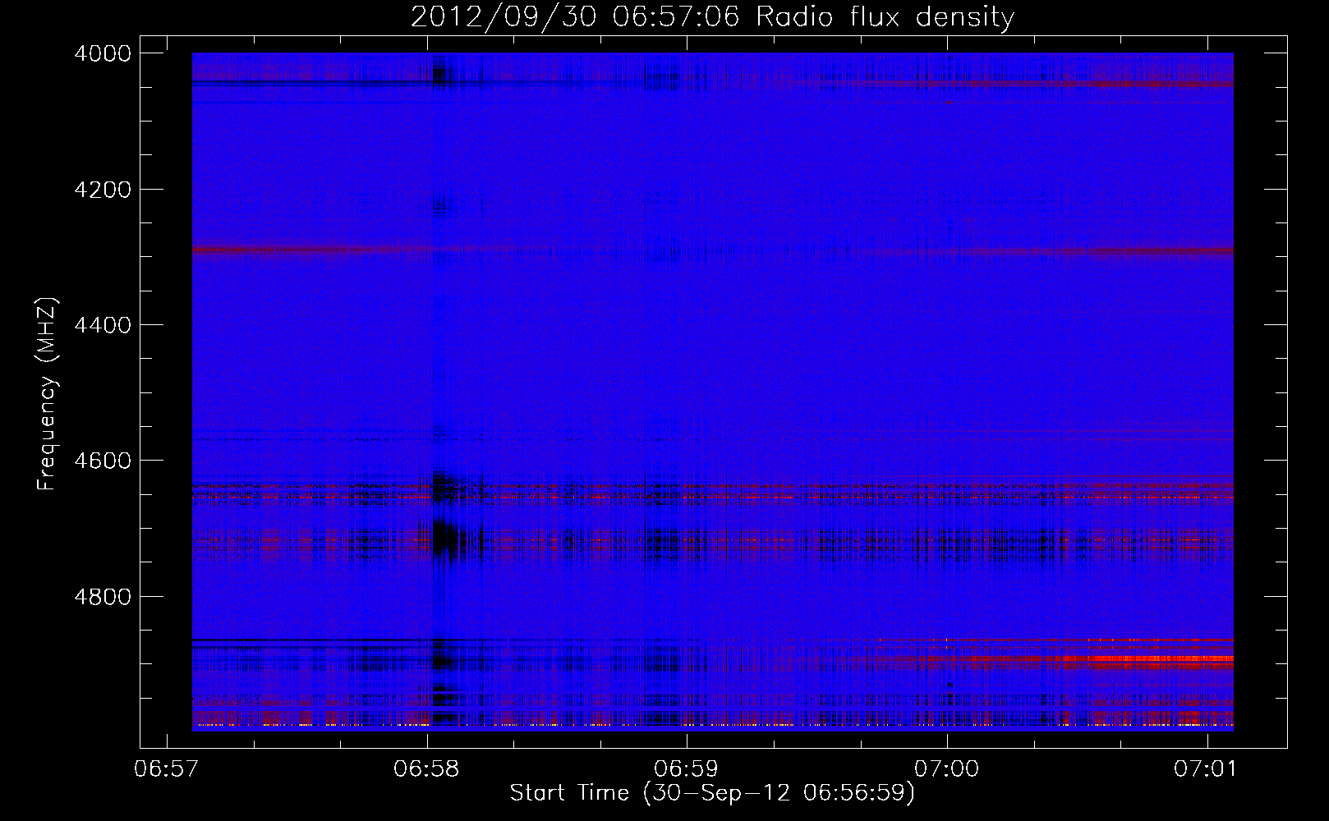The width and height of the screenshot is (1329, 821).
Task: Select the 4000 frequency axis label
Action: [x=103, y=53]
